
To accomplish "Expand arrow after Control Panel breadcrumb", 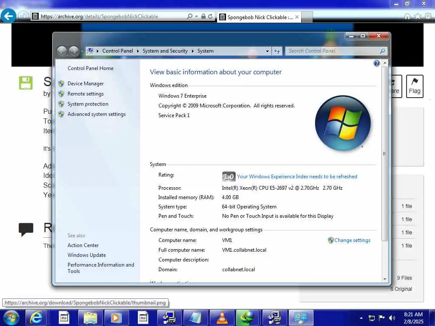I will coord(138,51).
